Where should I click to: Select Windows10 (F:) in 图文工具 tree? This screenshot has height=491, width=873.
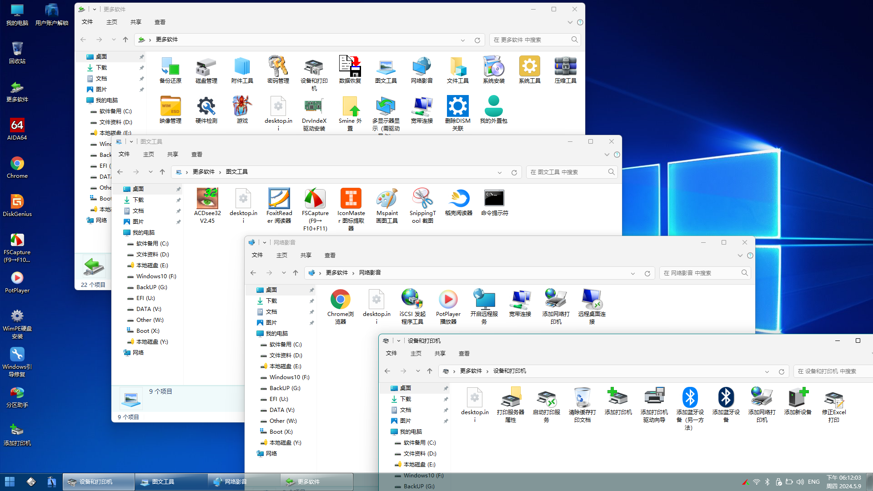[156, 276]
